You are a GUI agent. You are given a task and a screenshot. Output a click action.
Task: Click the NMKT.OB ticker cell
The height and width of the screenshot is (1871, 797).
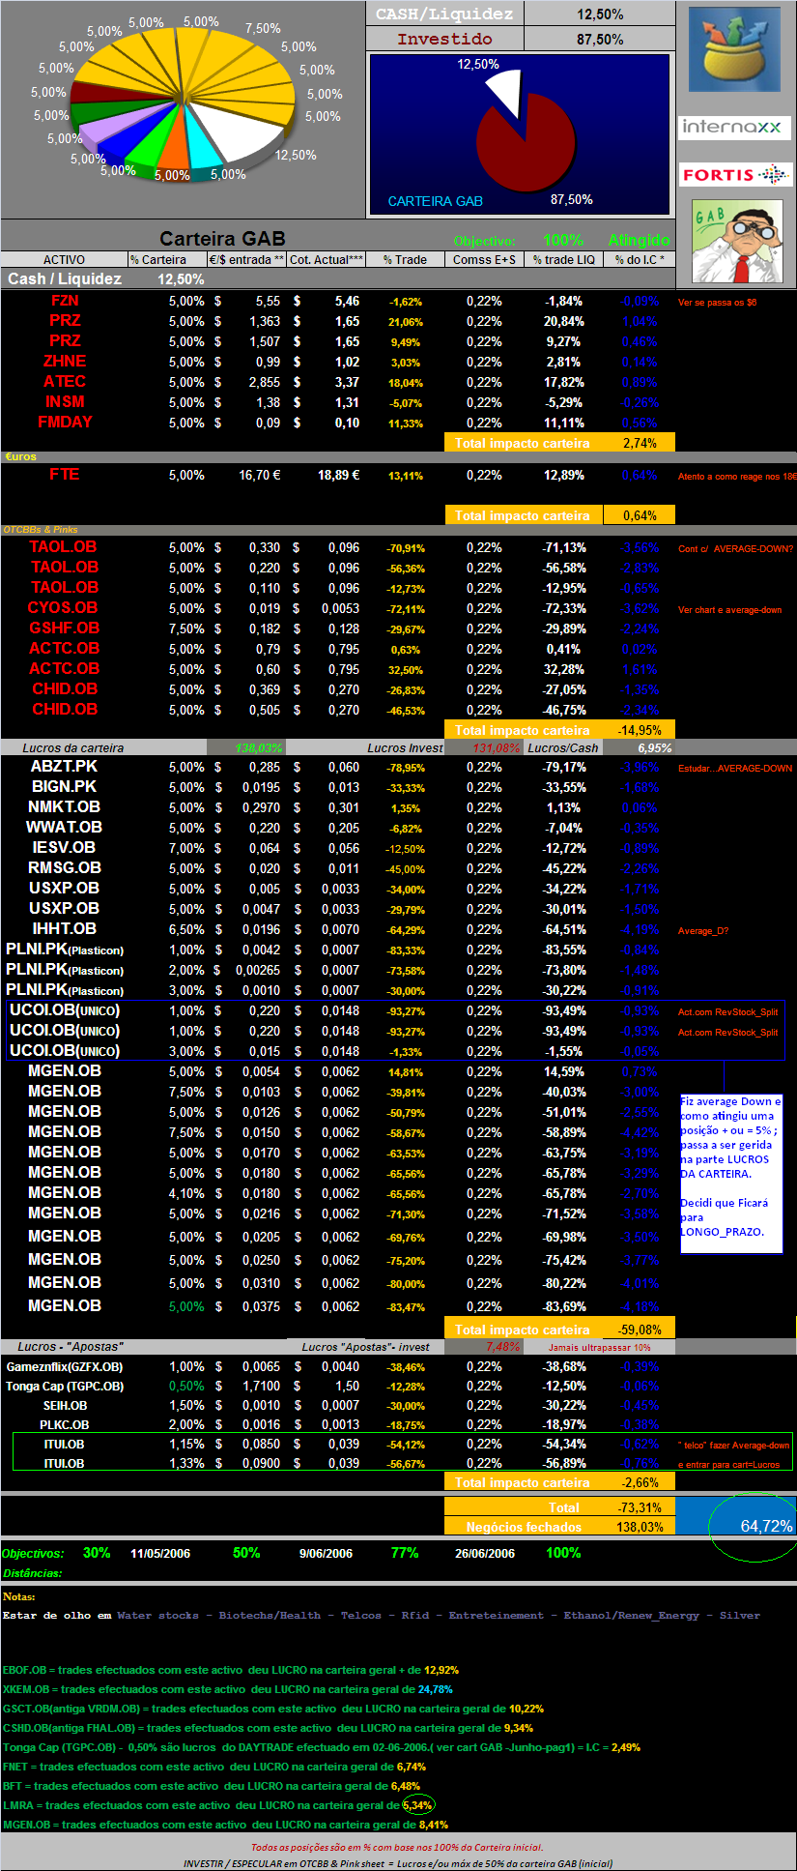tap(65, 807)
